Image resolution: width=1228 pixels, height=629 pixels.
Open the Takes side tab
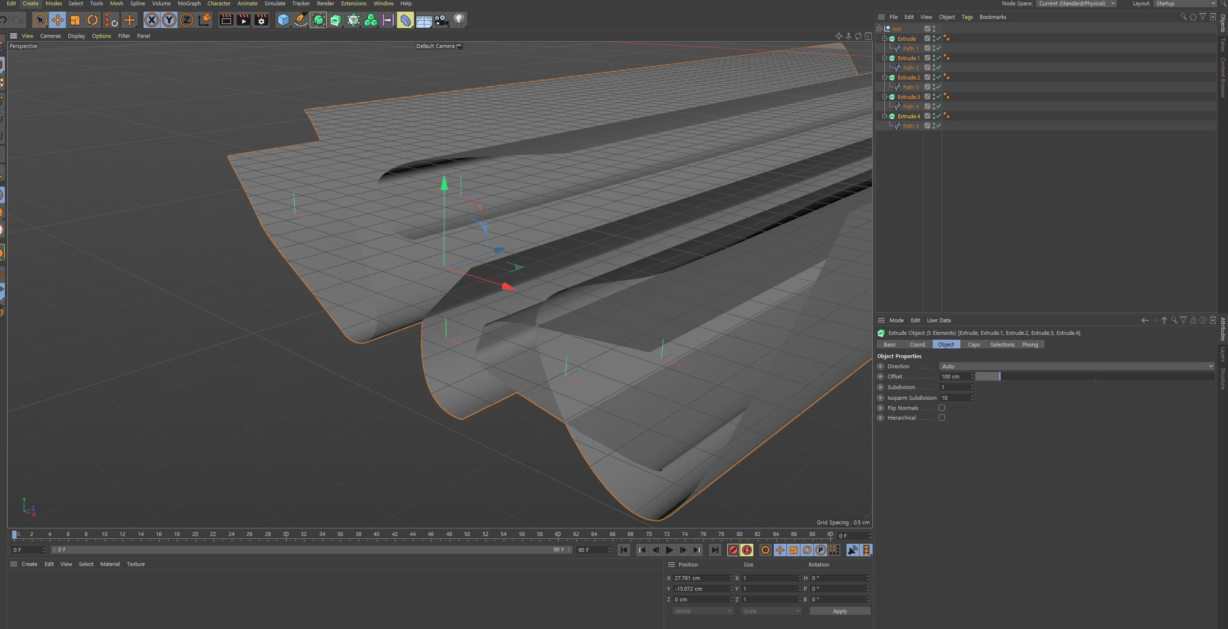(1223, 44)
